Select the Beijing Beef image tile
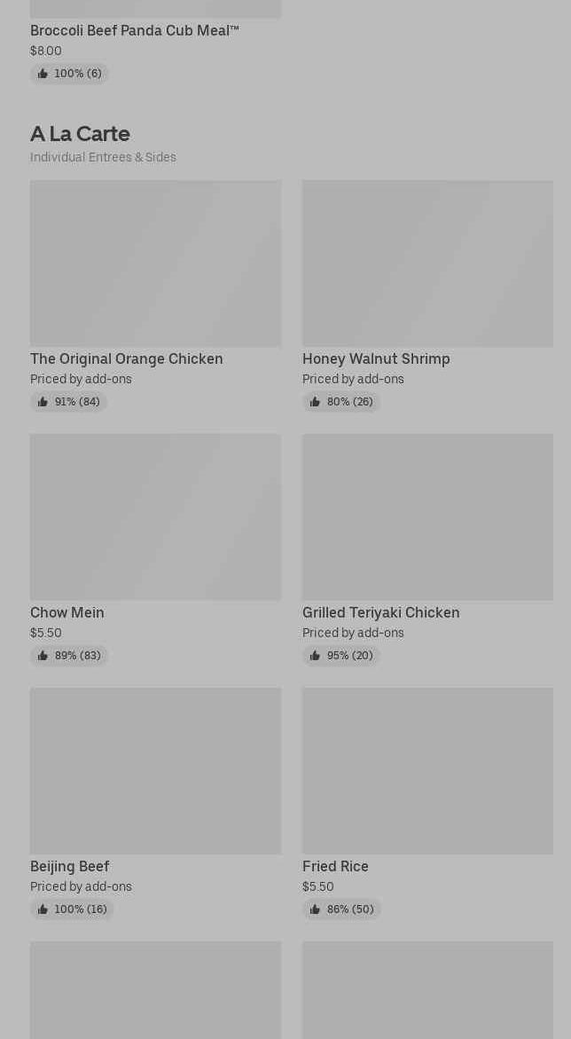The width and height of the screenshot is (571, 1039). (x=156, y=771)
